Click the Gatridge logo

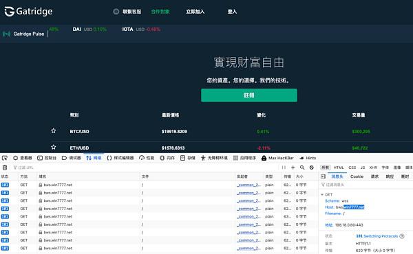tap(28, 11)
